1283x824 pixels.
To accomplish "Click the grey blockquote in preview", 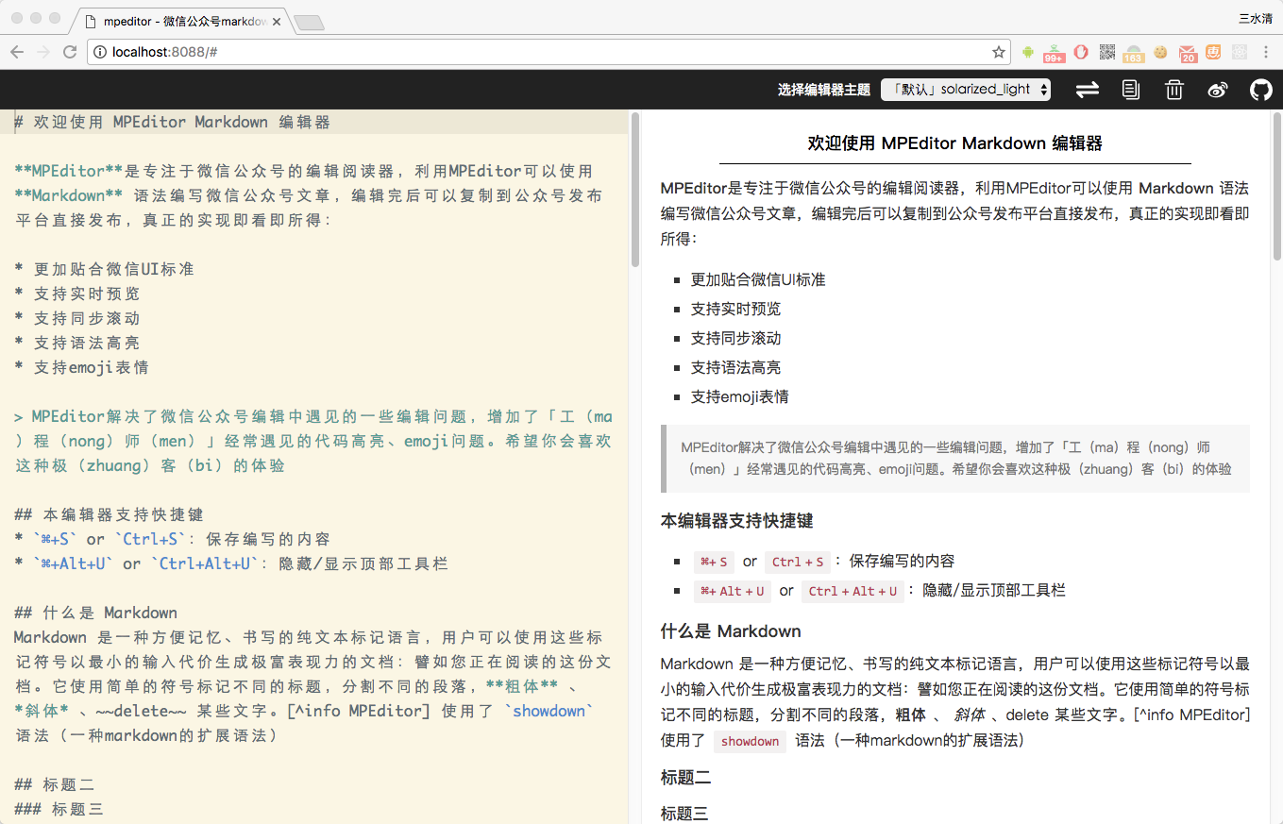I will click(955, 458).
